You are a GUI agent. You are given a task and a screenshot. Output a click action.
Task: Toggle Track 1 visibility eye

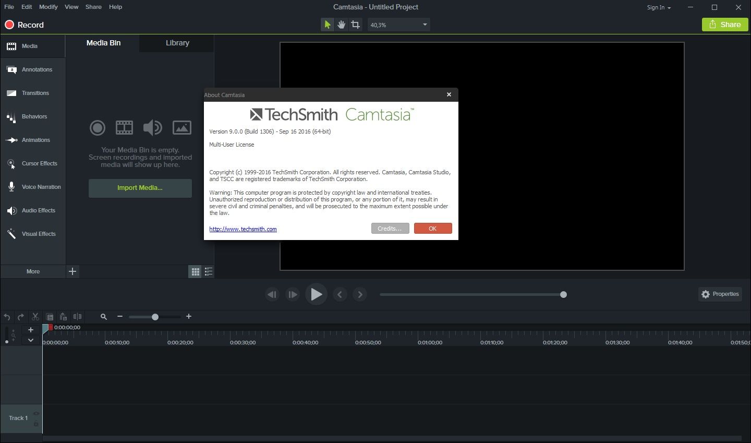[x=36, y=413]
